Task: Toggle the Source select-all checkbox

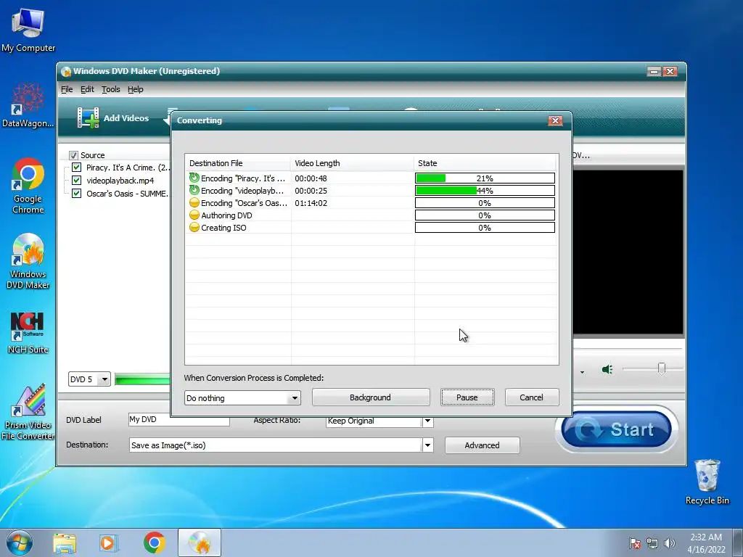Action: pos(73,155)
